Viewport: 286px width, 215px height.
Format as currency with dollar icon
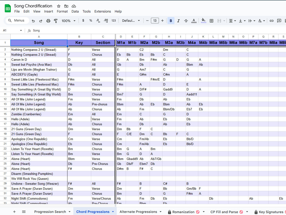[x=83, y=20]
